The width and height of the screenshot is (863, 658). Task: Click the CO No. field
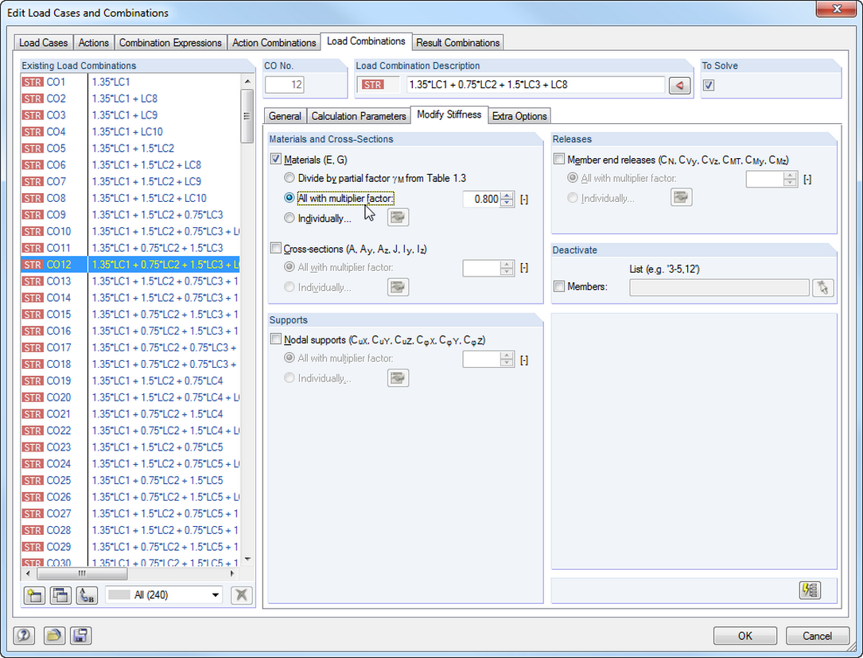click(285, 85)
